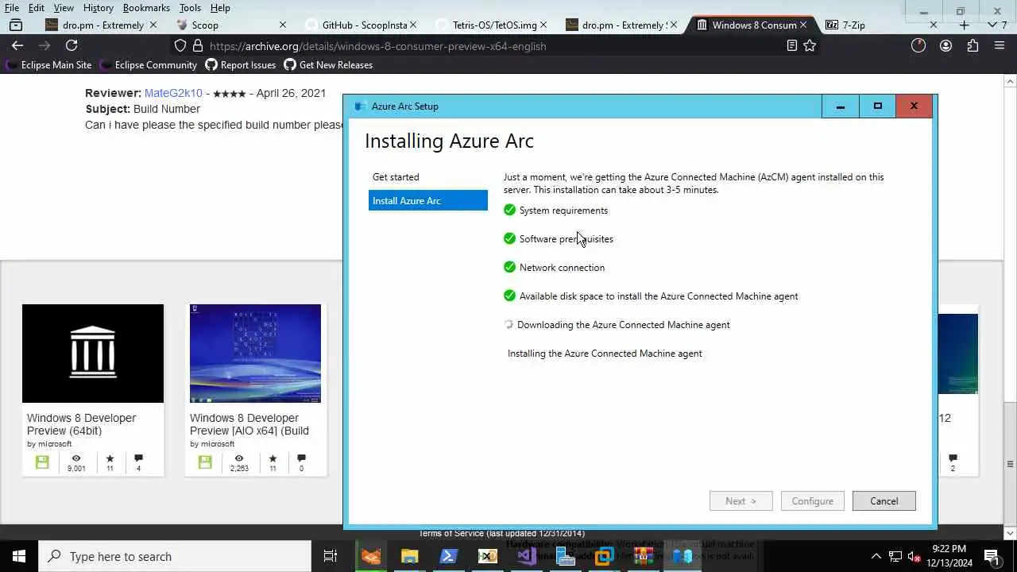The width and height of the screenshot is (1017, 572).
Task: Click the muted volume tray icon
Action: click(914, 556)
